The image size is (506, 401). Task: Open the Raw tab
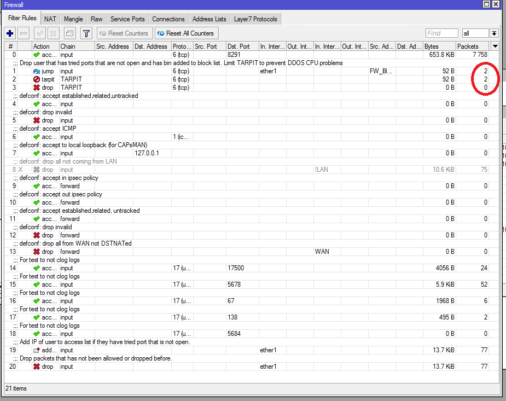pos(96,19)
